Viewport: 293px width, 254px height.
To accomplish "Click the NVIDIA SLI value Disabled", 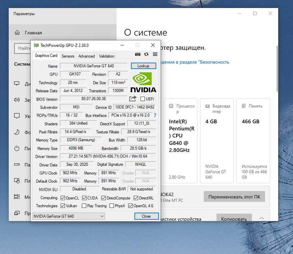I will coord(79,189).
